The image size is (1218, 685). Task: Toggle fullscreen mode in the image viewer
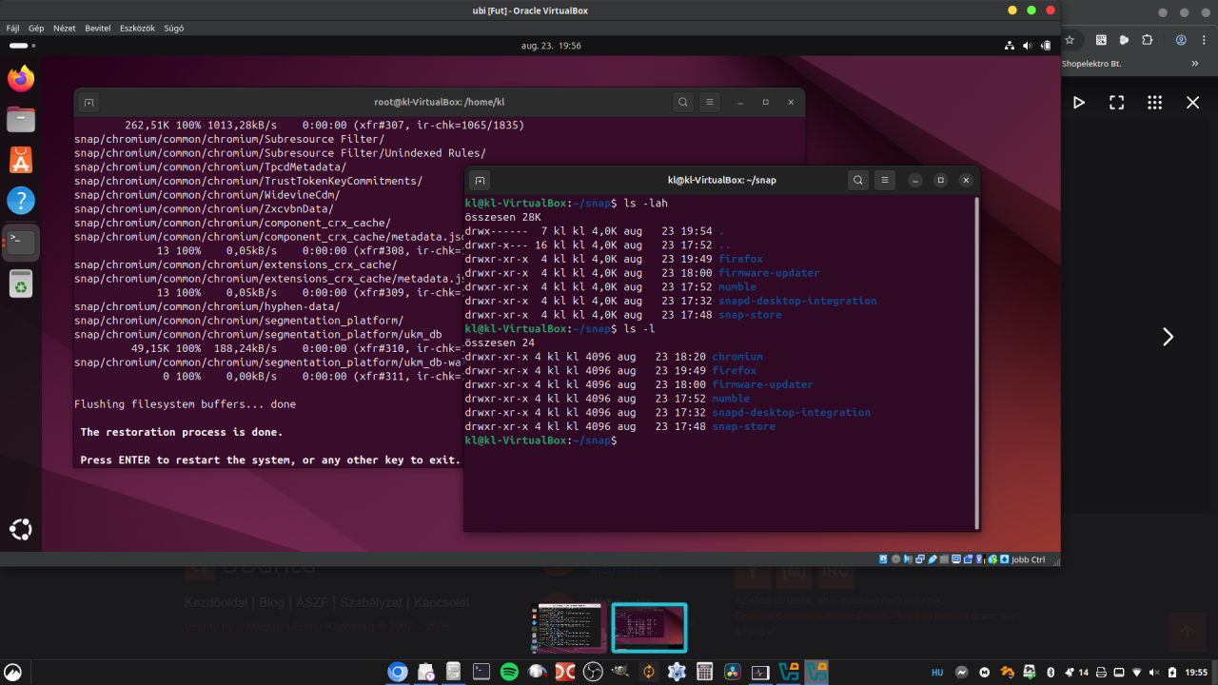[x=1116, y=103]
